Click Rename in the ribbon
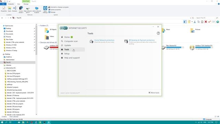 [x=14, y=9]
